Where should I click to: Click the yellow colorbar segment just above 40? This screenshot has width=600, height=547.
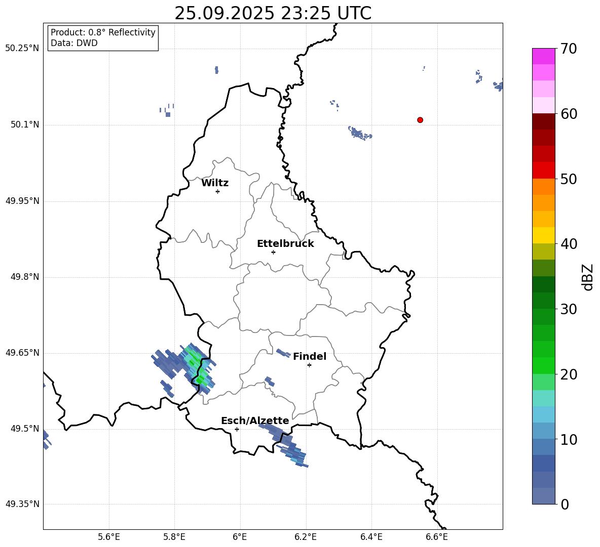coord(544,235)
